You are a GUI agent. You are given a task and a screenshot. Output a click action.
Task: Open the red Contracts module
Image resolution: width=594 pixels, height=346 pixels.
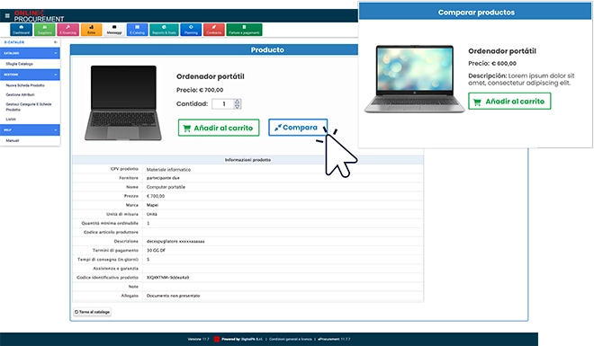click(x=214, y=30)
